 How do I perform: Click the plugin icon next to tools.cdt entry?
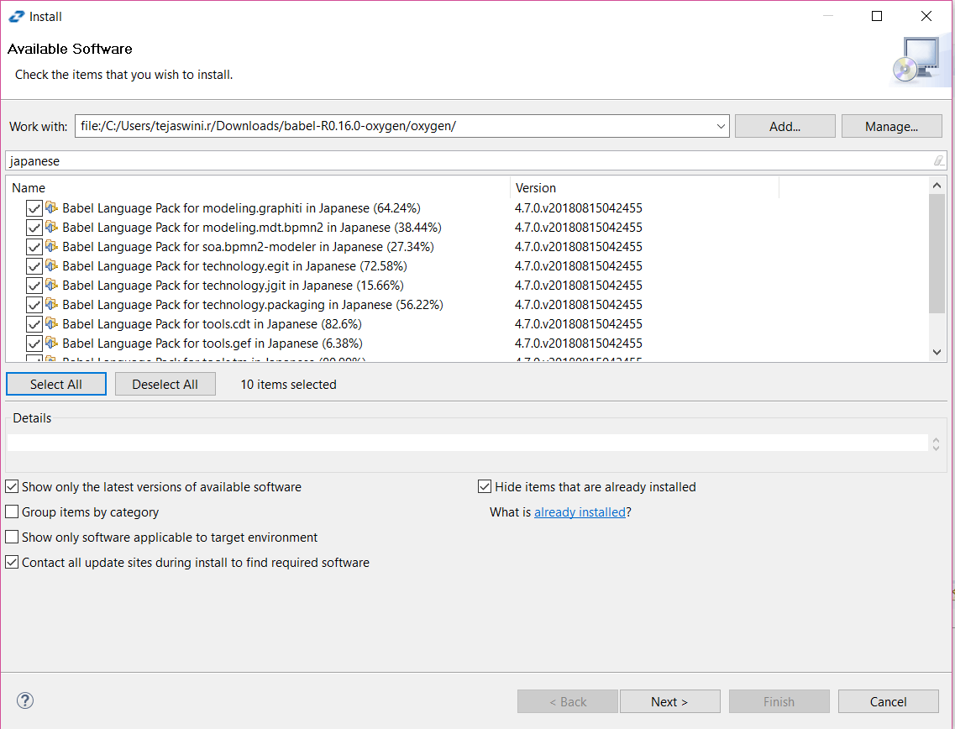pyautogui.click(x=52, y=323)
